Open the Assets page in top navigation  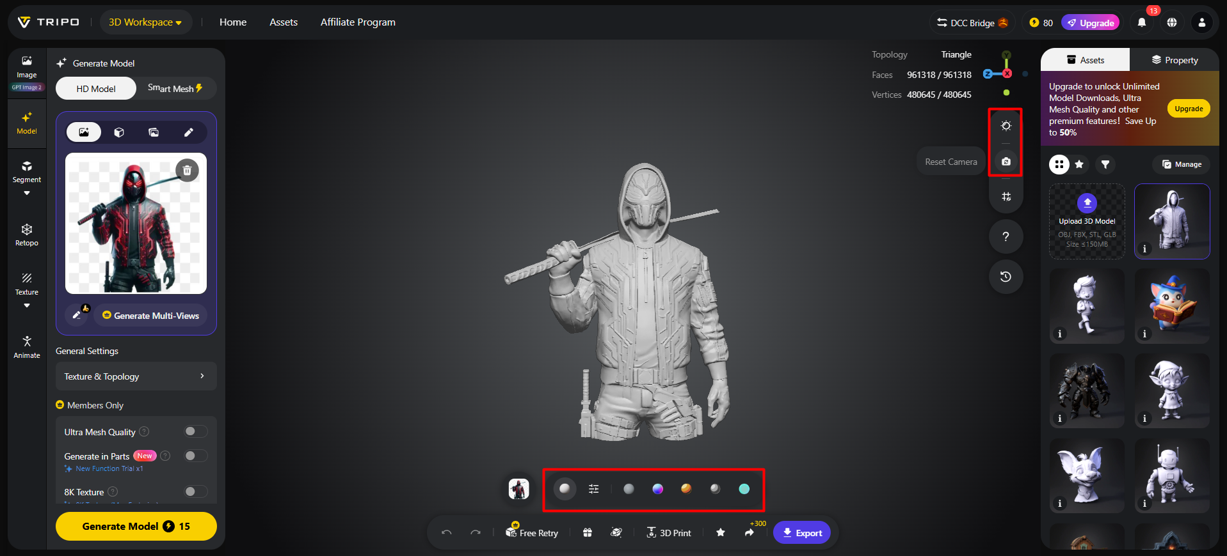click(x=284, y=22)
